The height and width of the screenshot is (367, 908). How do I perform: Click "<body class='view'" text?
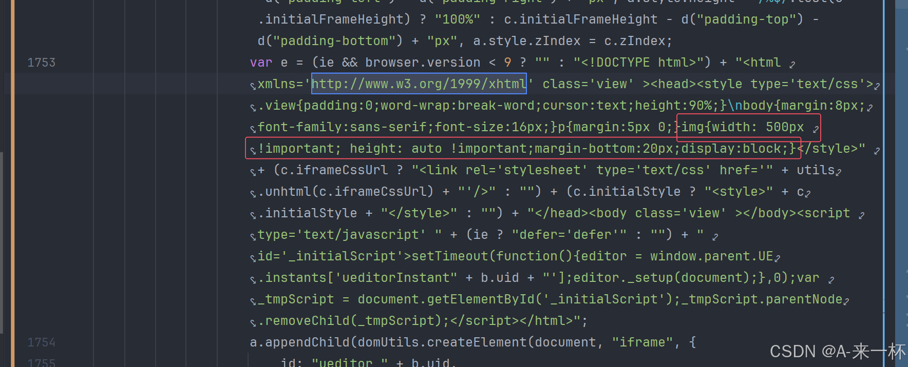tap(658, 213)
